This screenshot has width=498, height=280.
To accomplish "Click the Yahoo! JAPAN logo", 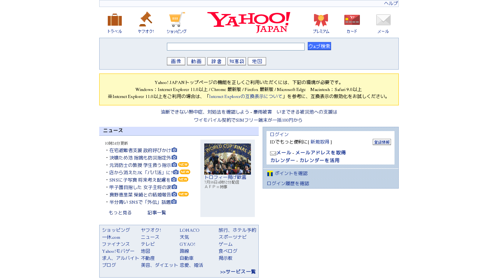I will tap(249, 22).
